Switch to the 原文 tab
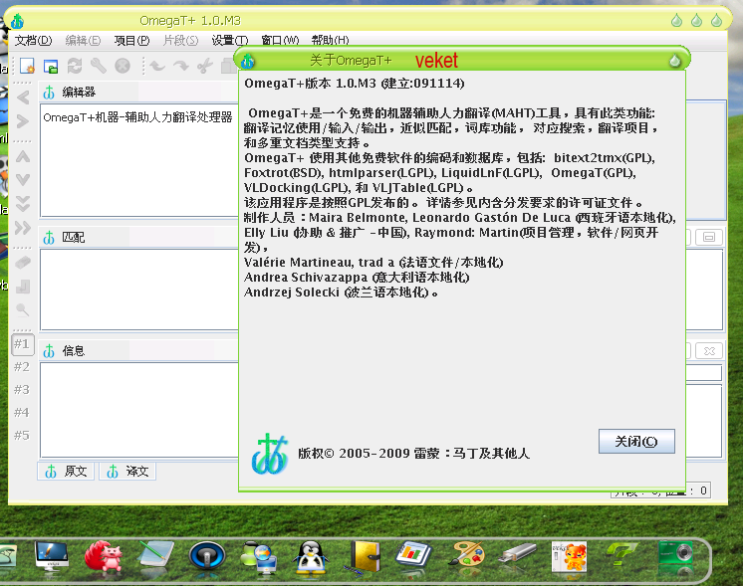This screenshot has height=586, width=743. 66,472
